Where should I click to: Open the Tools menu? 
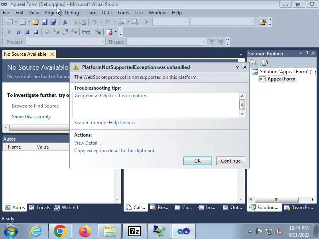(123, 13)
